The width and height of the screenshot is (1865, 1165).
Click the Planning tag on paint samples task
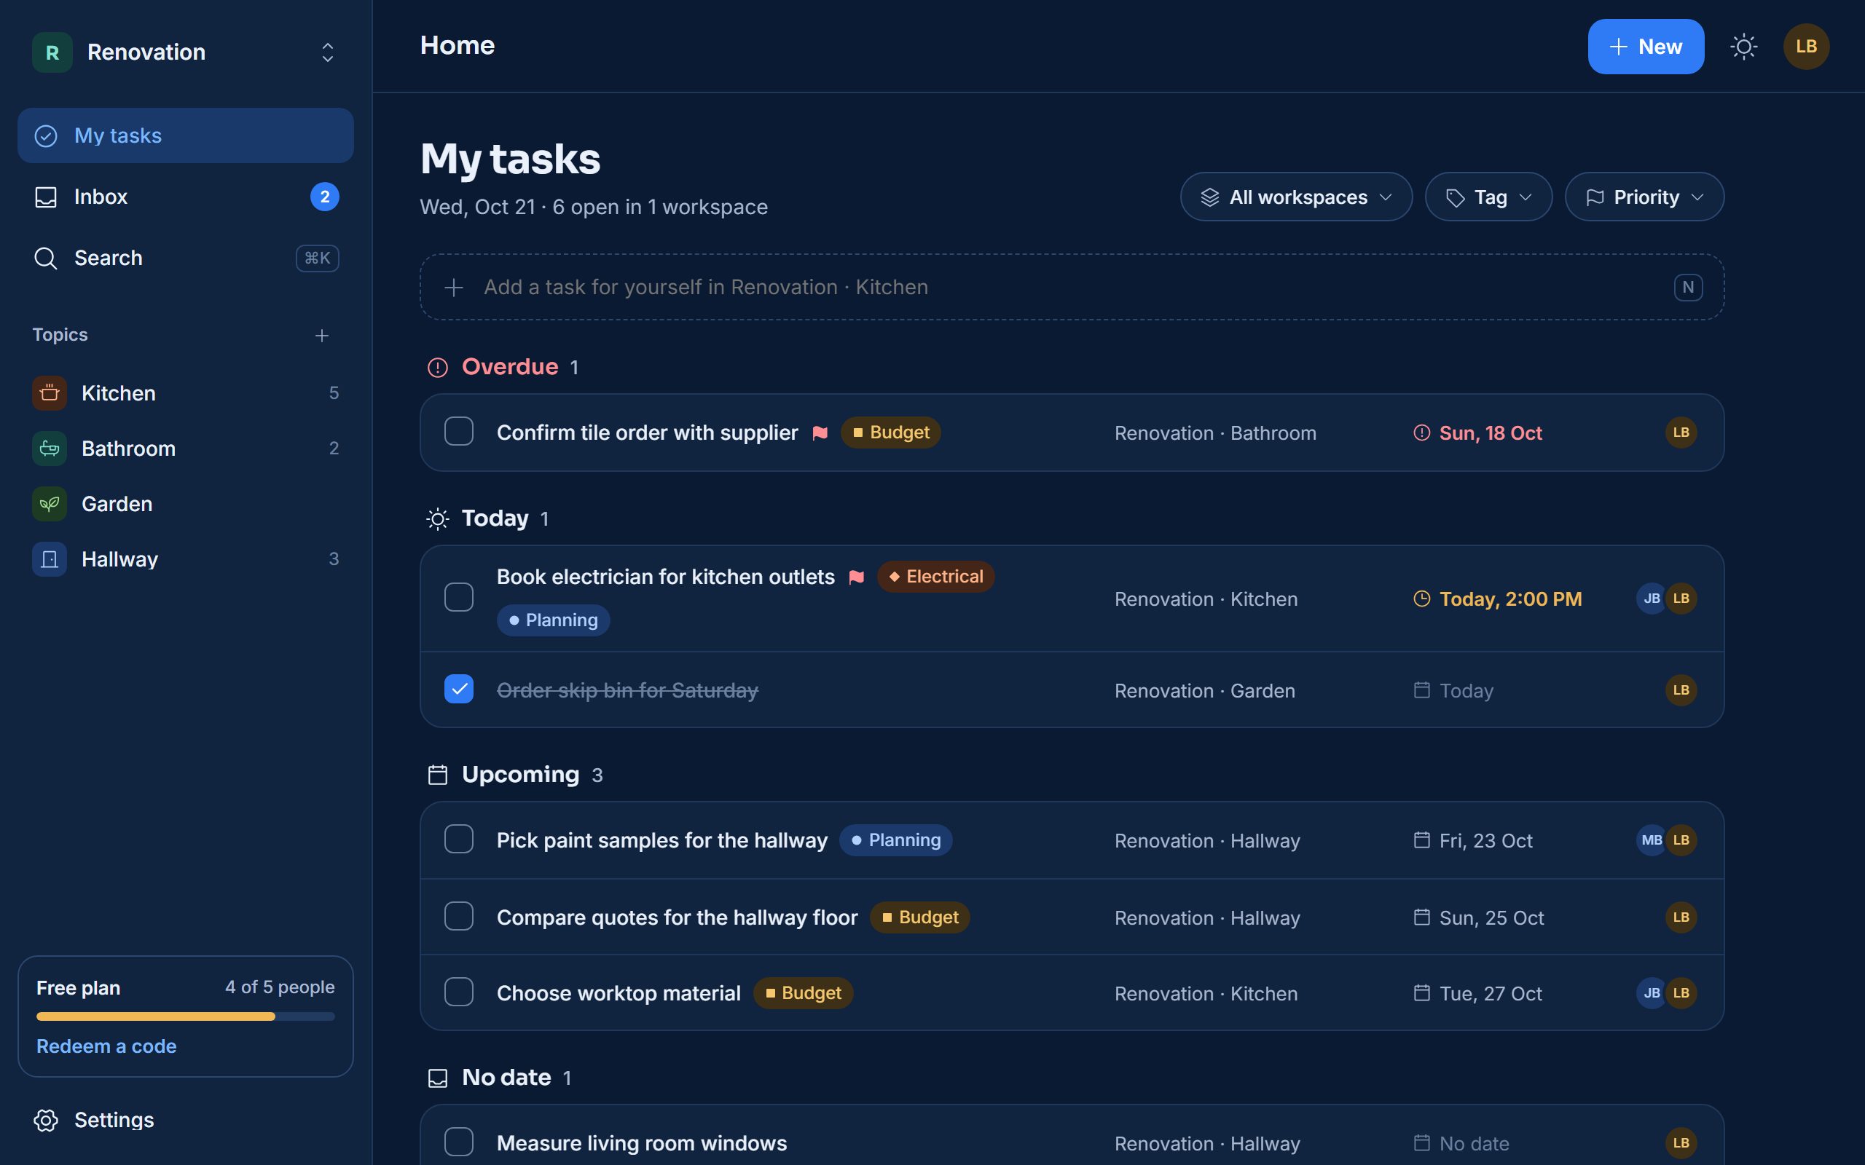(895, 840)
